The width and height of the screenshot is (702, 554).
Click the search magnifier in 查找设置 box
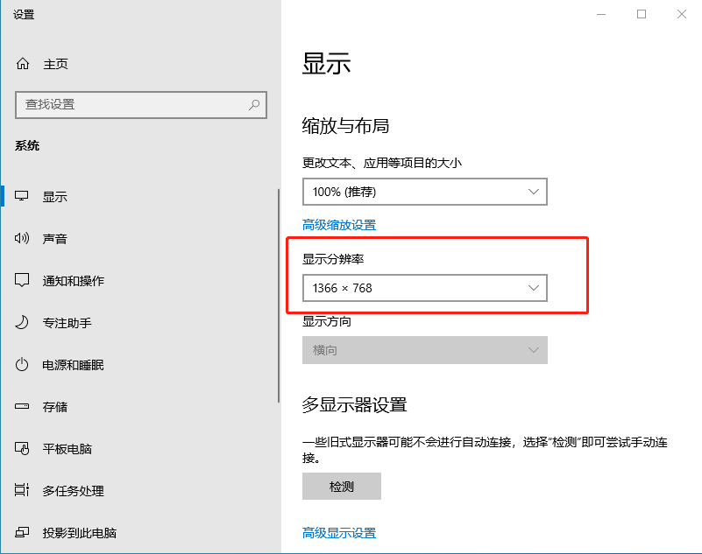click(x=252, y=104)
